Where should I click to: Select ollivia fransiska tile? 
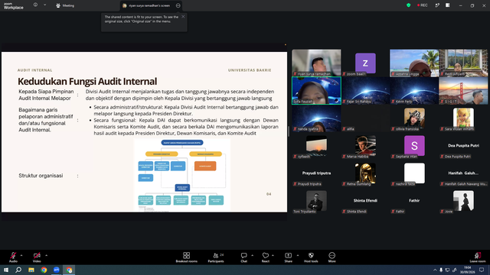(x=414, y=118)
